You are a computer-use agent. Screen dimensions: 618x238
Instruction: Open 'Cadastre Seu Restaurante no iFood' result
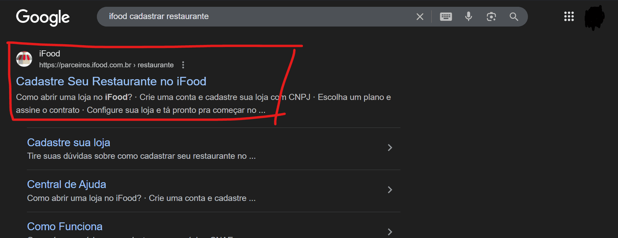coord(111,82)
